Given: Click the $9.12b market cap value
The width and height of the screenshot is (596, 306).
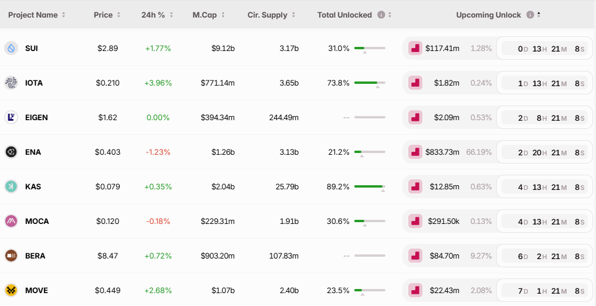Looking at the screenshot, I should pyautogui.click(x=223, y=49).
